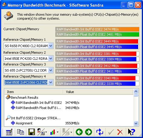Click blue Float bar showing 3411 MB/s

point(97,71)
